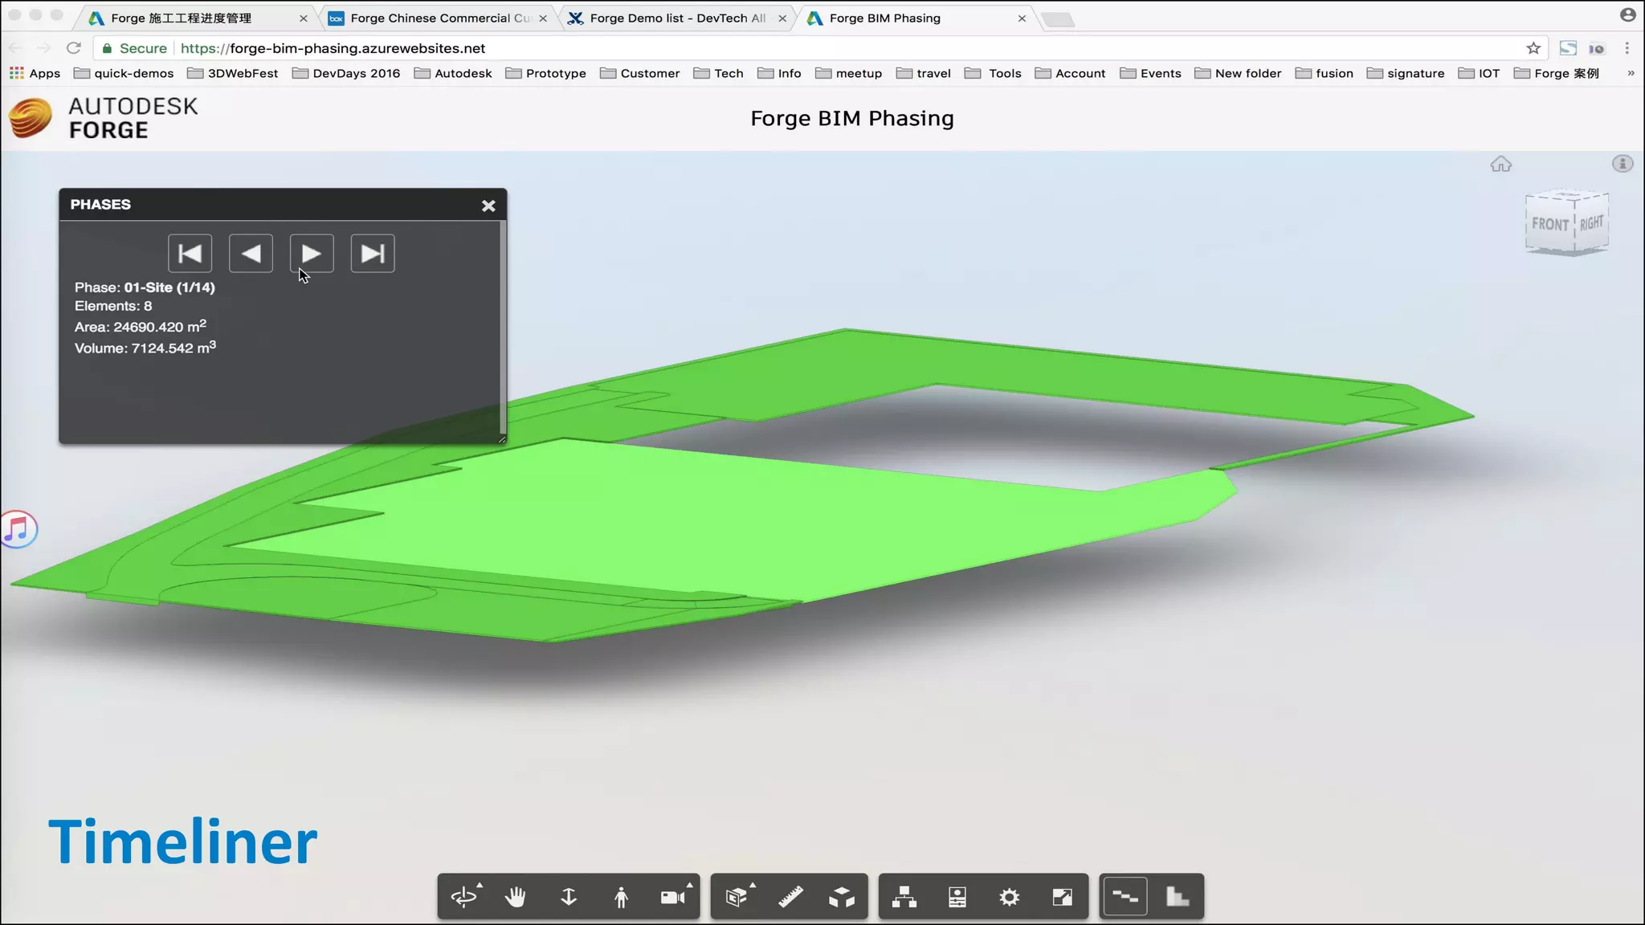Select the Orbit tool in viewer toolbar
The height and width of the screenshot is (925, 1645).
464,897
